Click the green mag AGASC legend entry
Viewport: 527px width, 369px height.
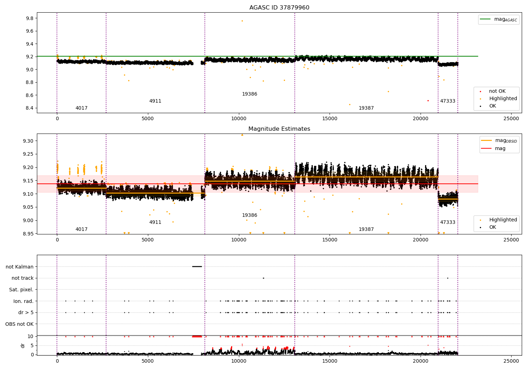click(499, 19)
